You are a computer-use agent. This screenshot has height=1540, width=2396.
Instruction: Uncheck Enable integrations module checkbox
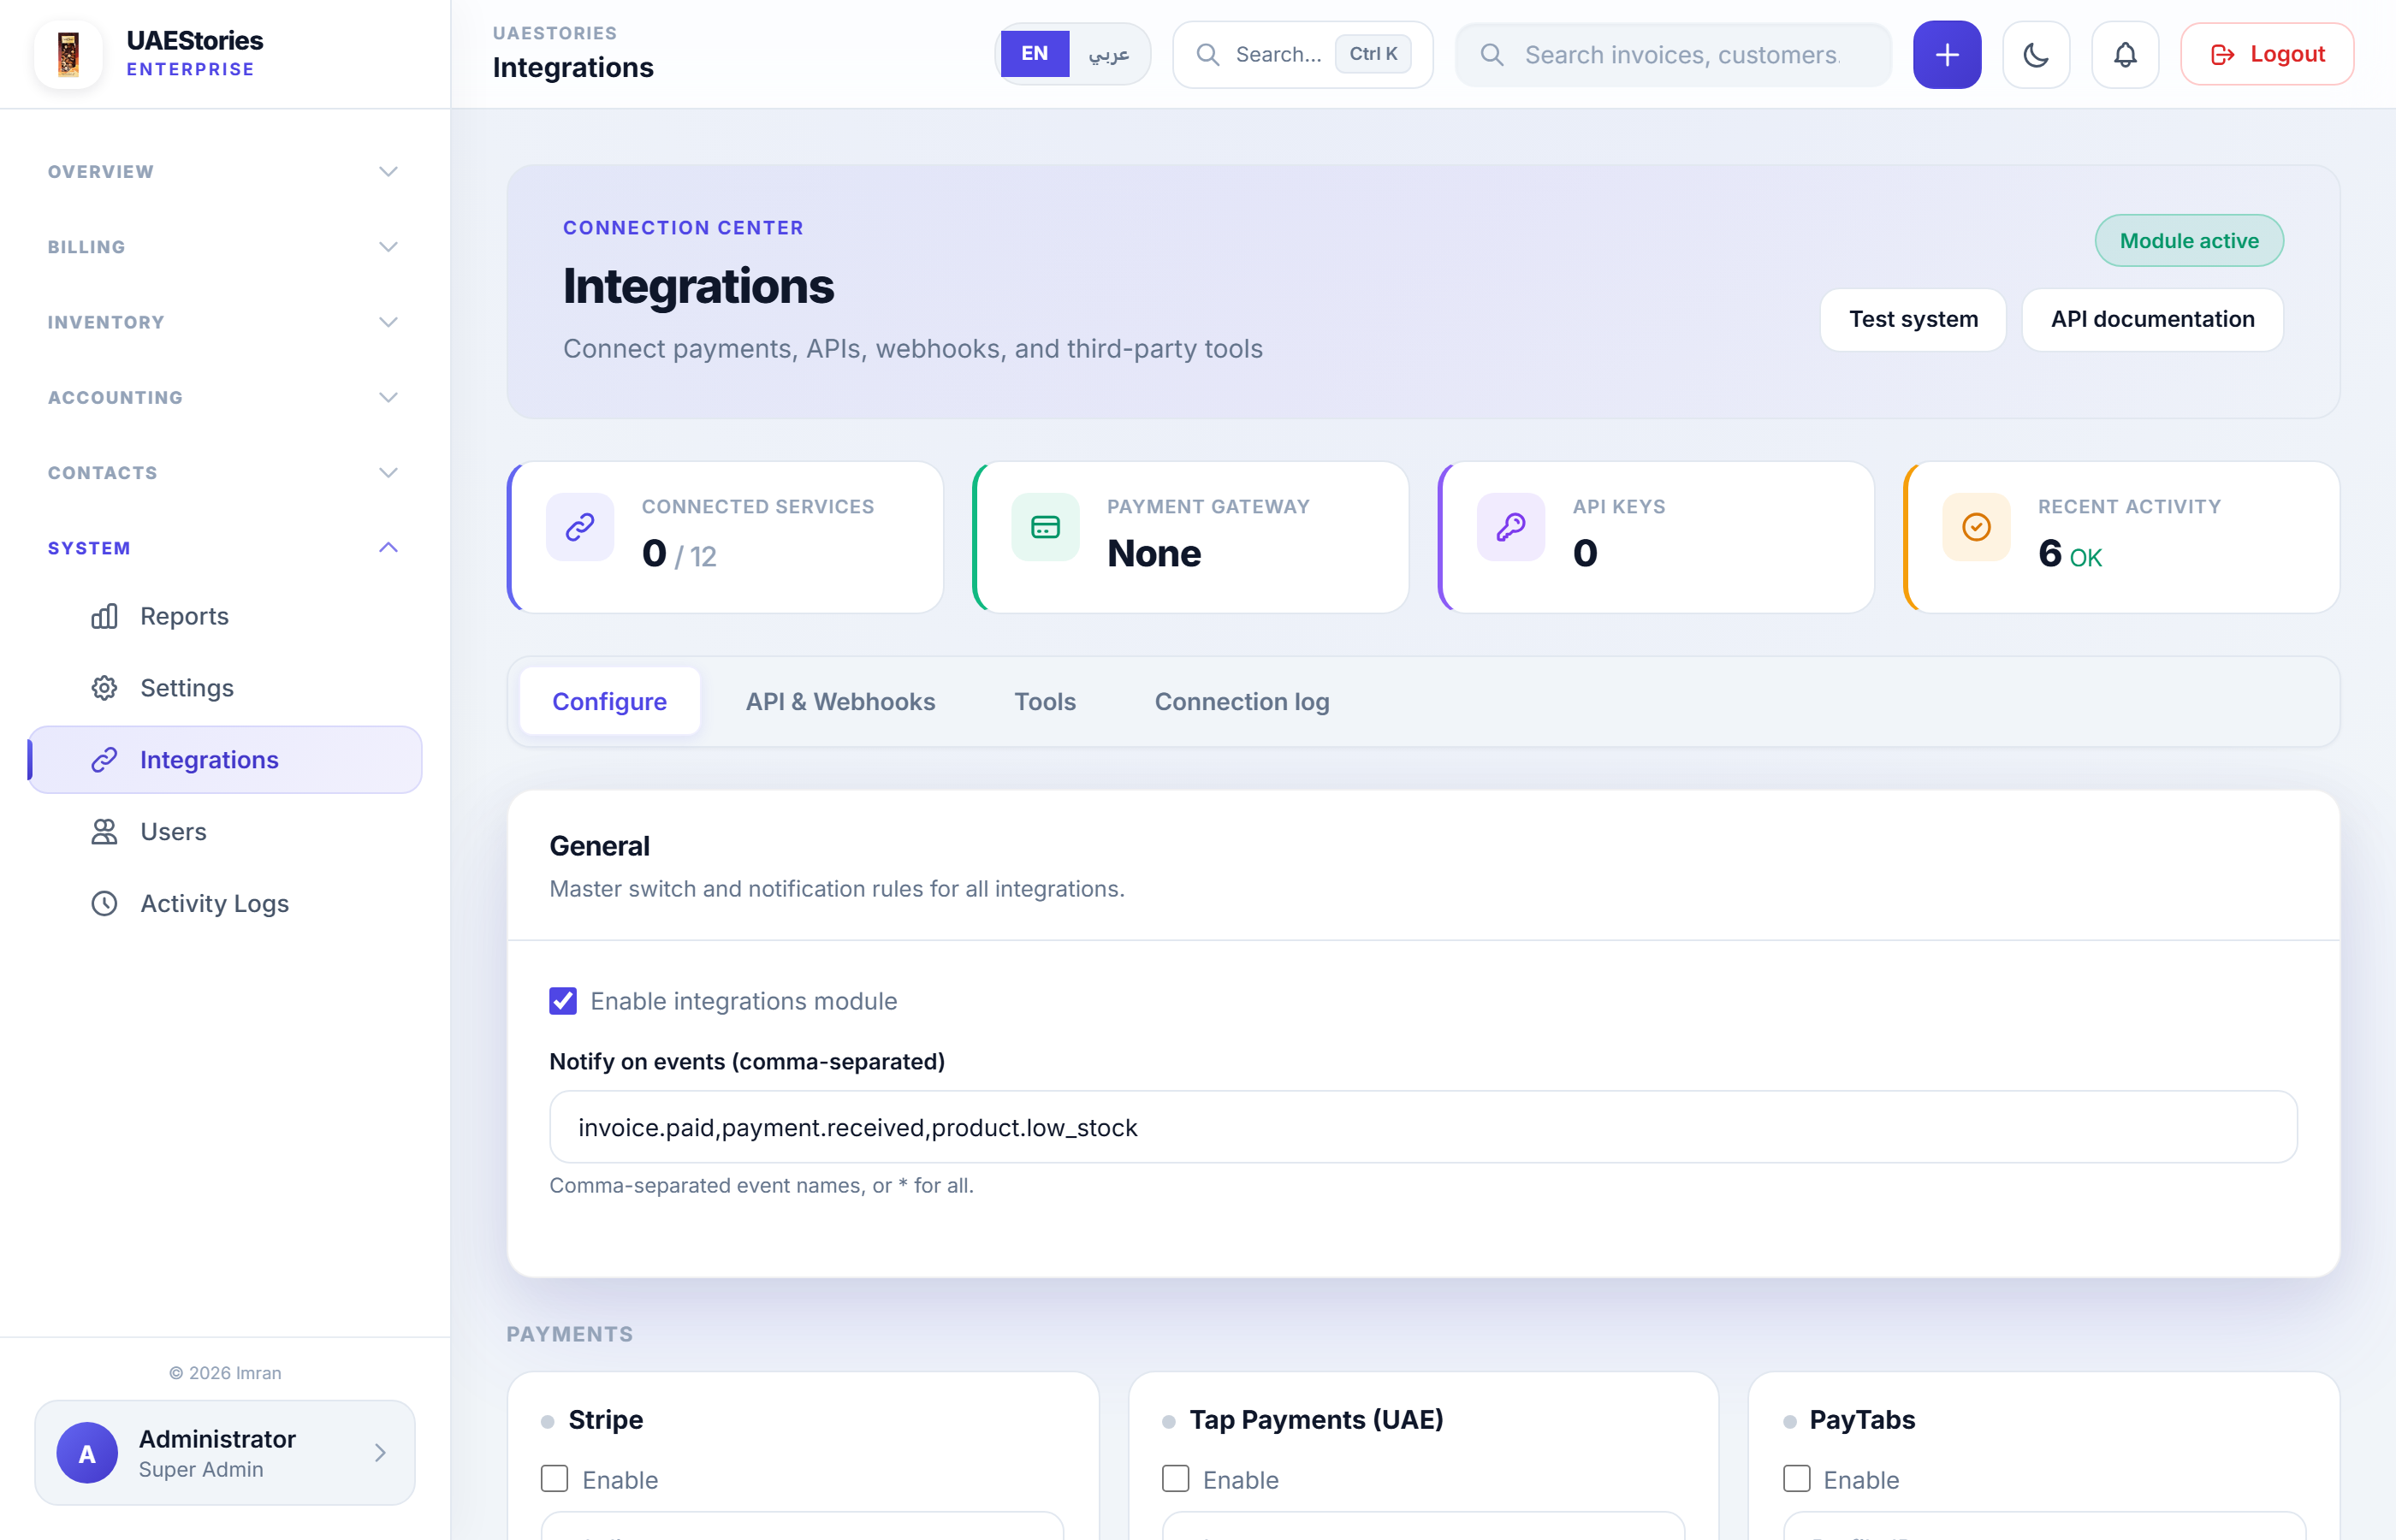(x=563, y=1001)
